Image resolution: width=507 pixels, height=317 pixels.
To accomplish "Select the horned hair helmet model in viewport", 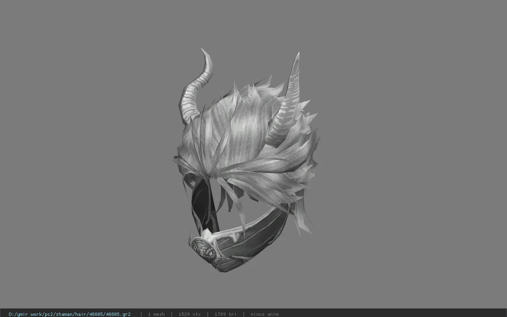I will (x=246, y=160).
